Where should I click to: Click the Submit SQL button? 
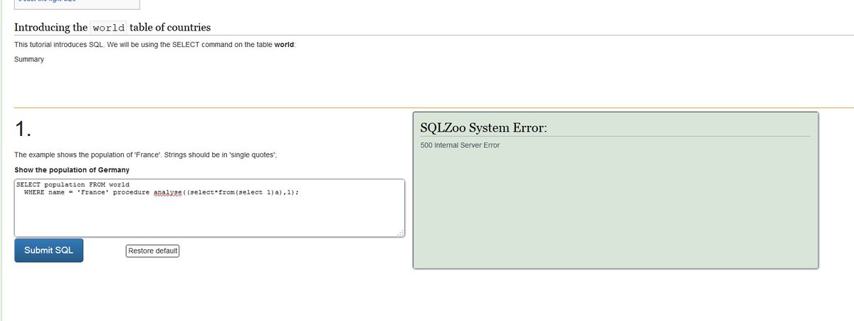coord(48,251)
